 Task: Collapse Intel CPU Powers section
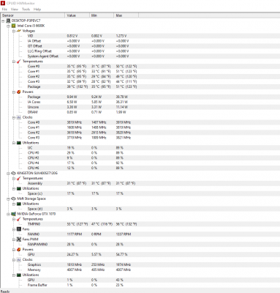(x=14, y=92)
